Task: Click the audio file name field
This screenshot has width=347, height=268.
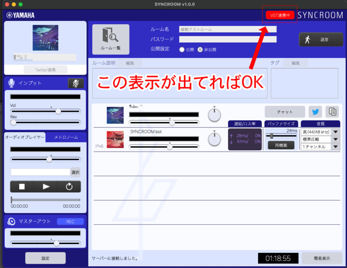Action: pyautogui.click(x=40, y=172)
